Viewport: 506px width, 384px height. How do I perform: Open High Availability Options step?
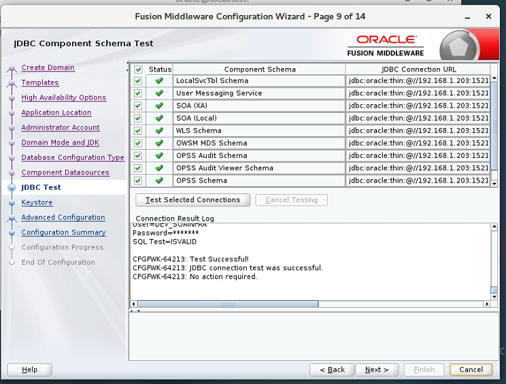[x=63, y=97]
